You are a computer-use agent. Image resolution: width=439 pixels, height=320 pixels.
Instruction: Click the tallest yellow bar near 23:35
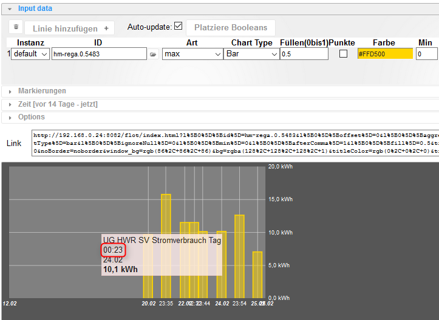(x=166, y=246)
